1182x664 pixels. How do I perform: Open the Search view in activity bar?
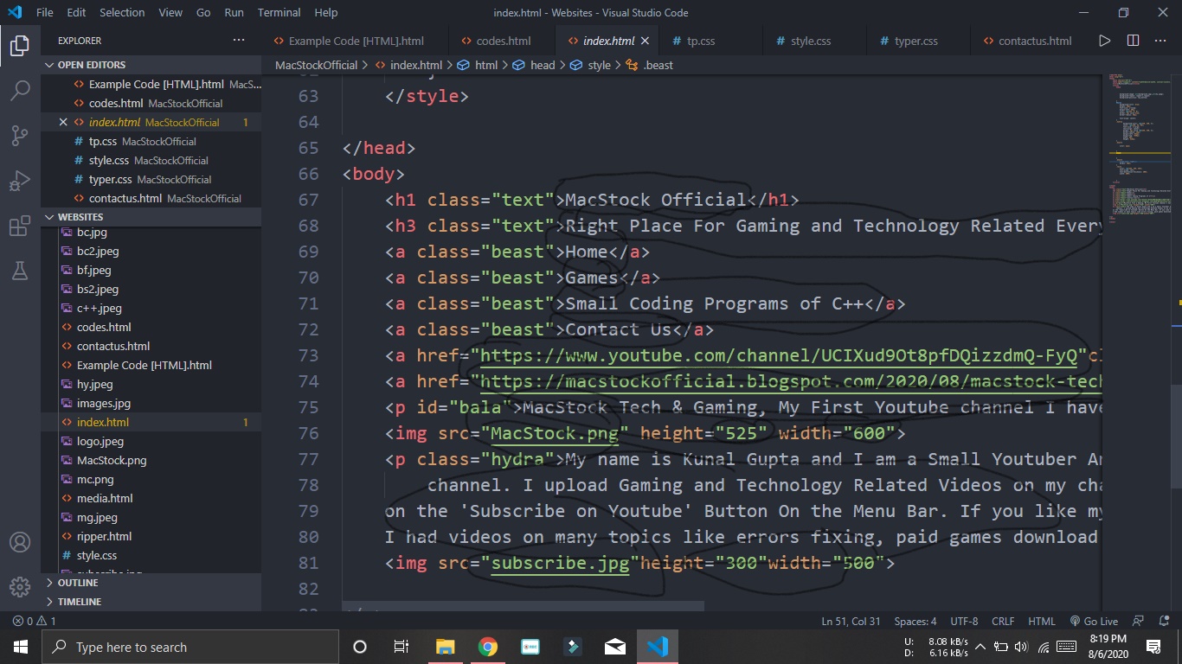20,91
